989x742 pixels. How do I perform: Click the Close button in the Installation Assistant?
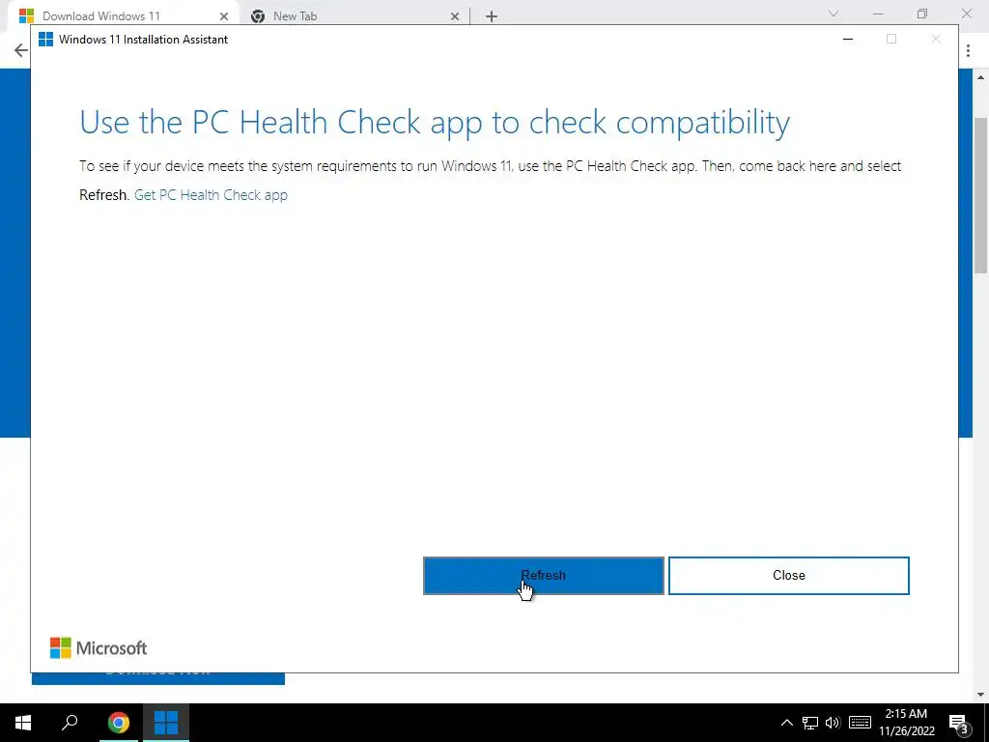pyautogui.click(x=788, y=576)
